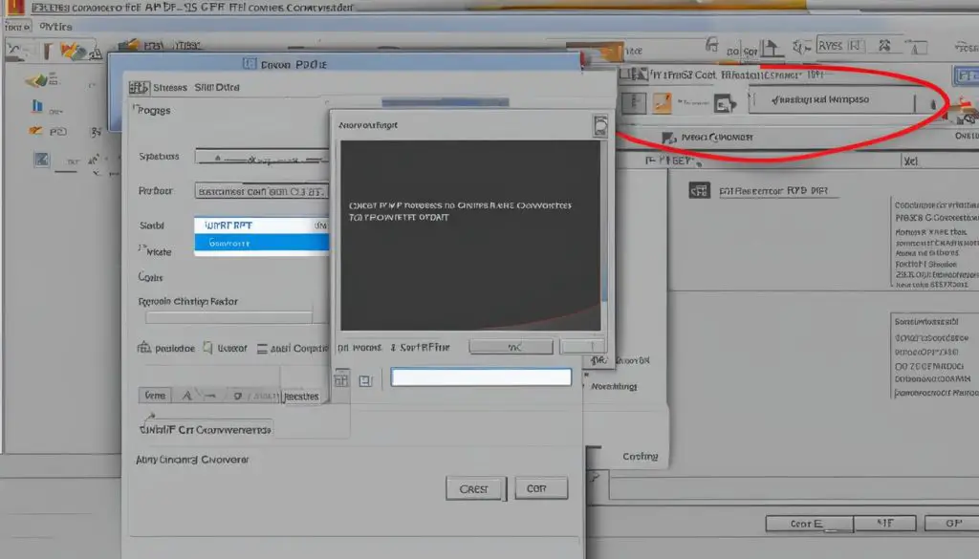Click the "RYES" box in right toolbar
The width and height of the screenshot is (979, 559).
(x=840, y=46)
